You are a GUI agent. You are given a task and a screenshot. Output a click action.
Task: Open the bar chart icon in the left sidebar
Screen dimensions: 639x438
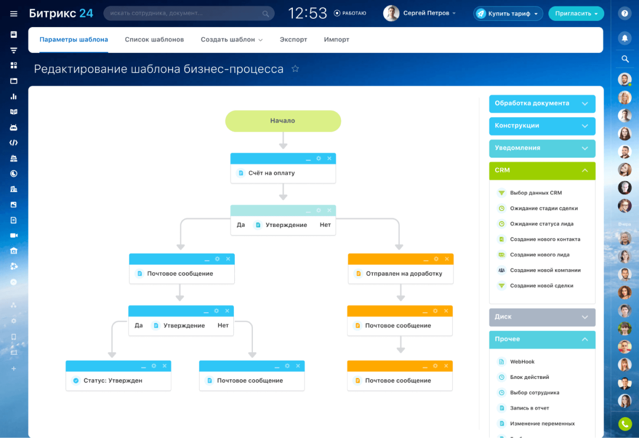[x=13, y=96]
